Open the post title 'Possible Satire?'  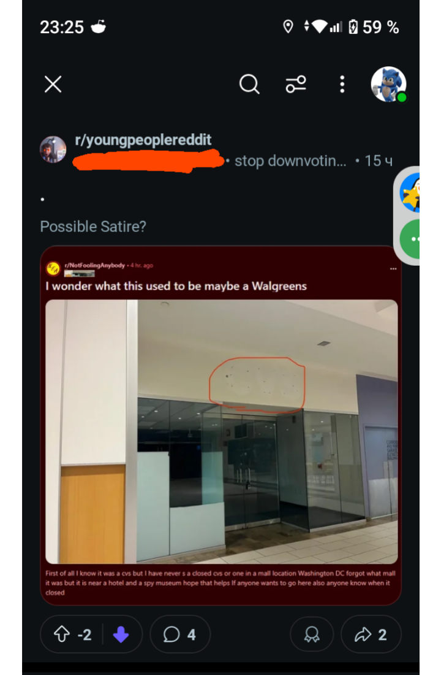[93, 226]
